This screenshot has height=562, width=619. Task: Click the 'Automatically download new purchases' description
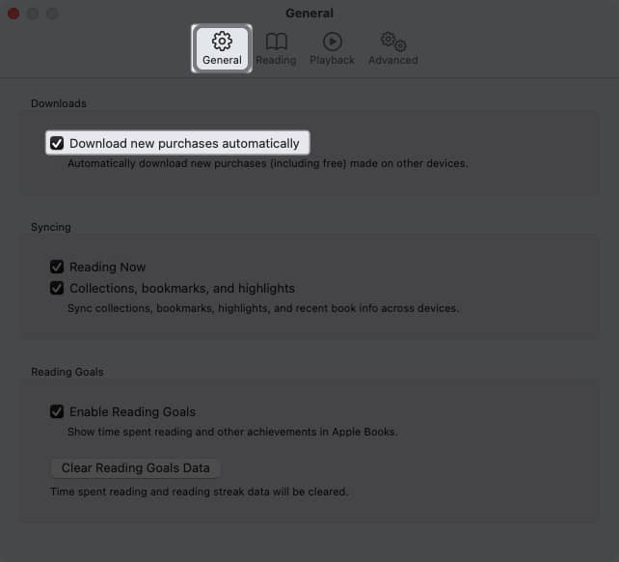[268, 163]
